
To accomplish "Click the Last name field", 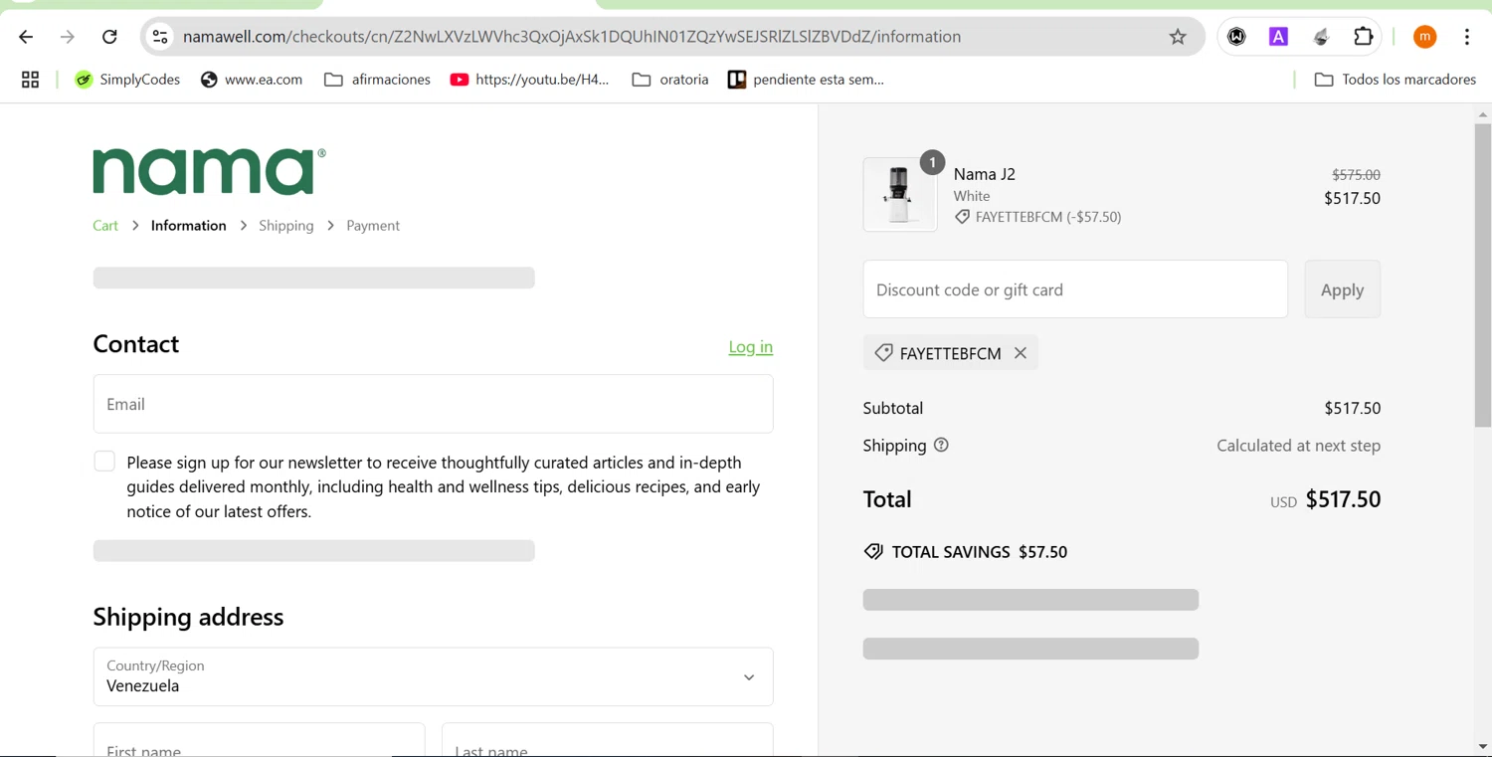I will 607,740.
